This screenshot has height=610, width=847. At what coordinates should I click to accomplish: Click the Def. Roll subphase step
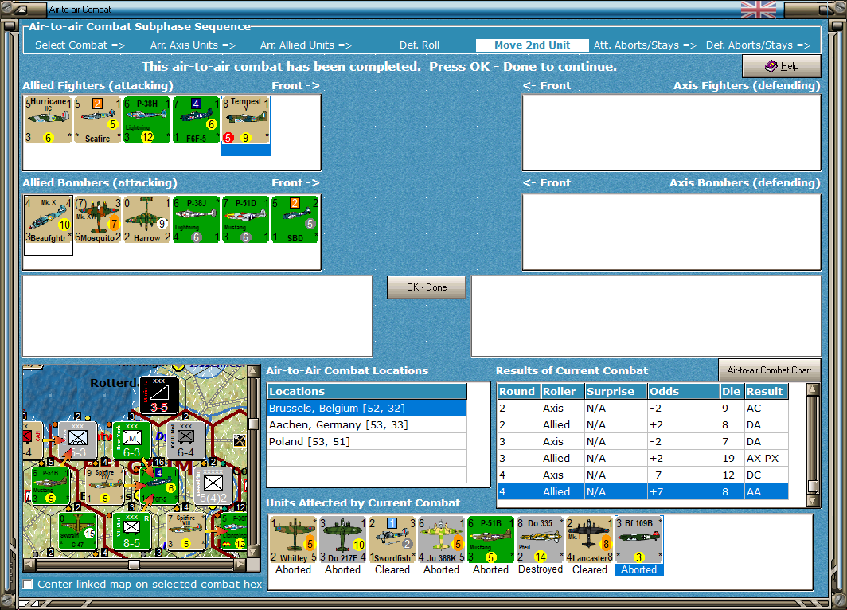420,45
